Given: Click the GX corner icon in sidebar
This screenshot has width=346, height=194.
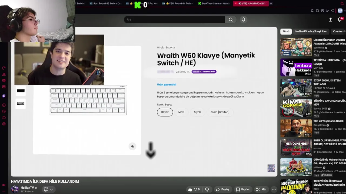Looking at the screenshot, I should 4,185.
